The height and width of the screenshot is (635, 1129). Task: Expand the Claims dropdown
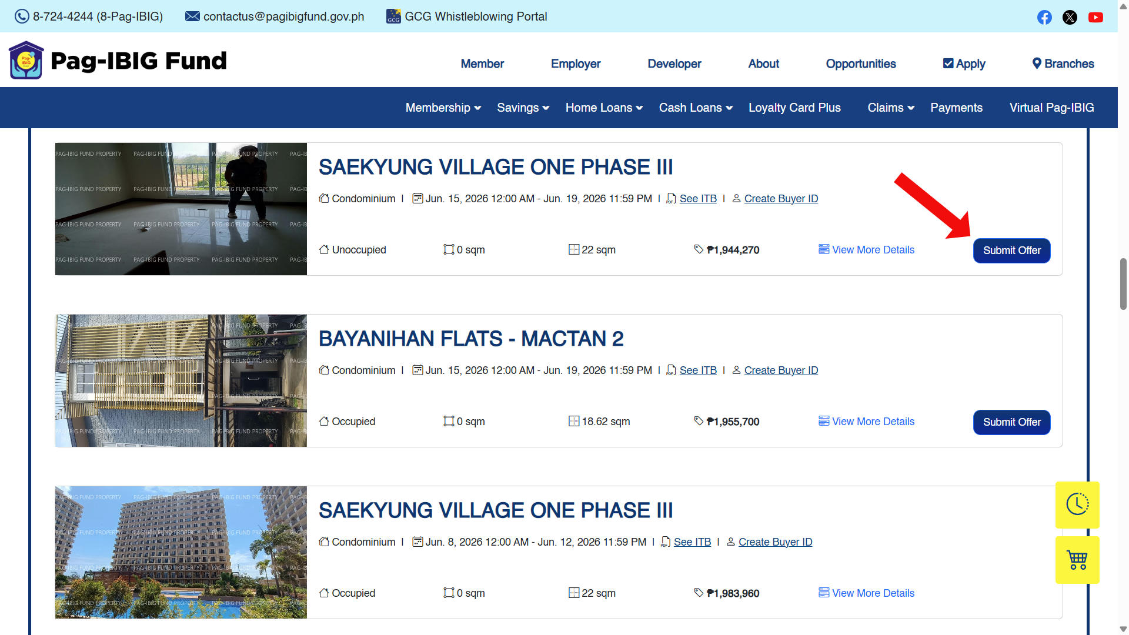pos(891,108)
